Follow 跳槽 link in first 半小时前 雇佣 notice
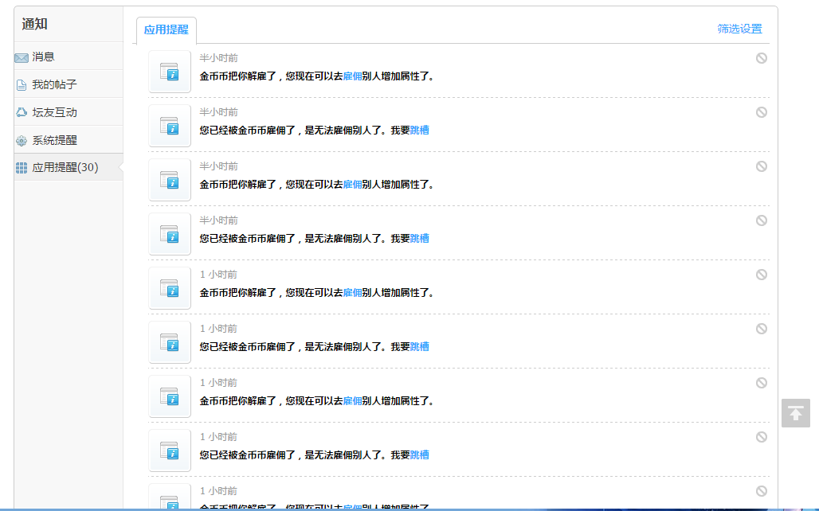The image size is (819, 511). (419, 130)
